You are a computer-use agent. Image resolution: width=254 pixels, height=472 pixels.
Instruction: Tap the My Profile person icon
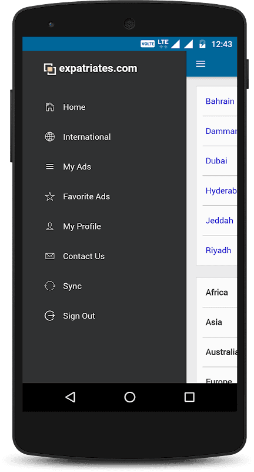click(50, 227)
